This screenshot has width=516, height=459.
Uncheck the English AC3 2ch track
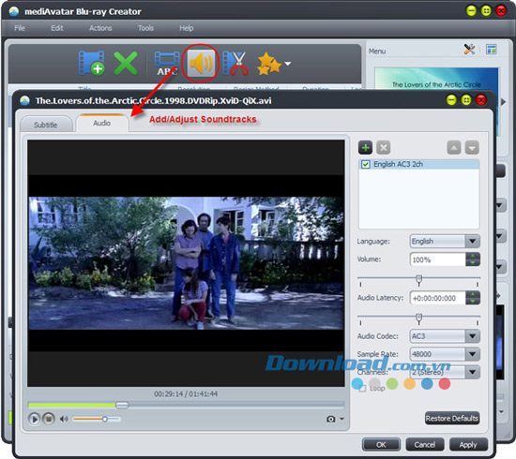[366, 164]
